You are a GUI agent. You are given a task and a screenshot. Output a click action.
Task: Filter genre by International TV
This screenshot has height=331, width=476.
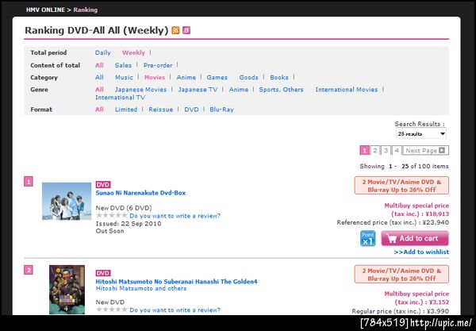[120, 98]
